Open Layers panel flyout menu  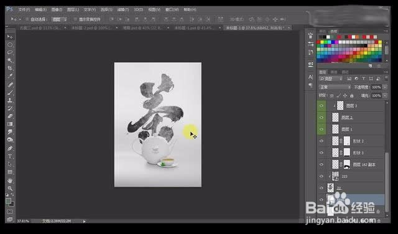coord(386,72)
